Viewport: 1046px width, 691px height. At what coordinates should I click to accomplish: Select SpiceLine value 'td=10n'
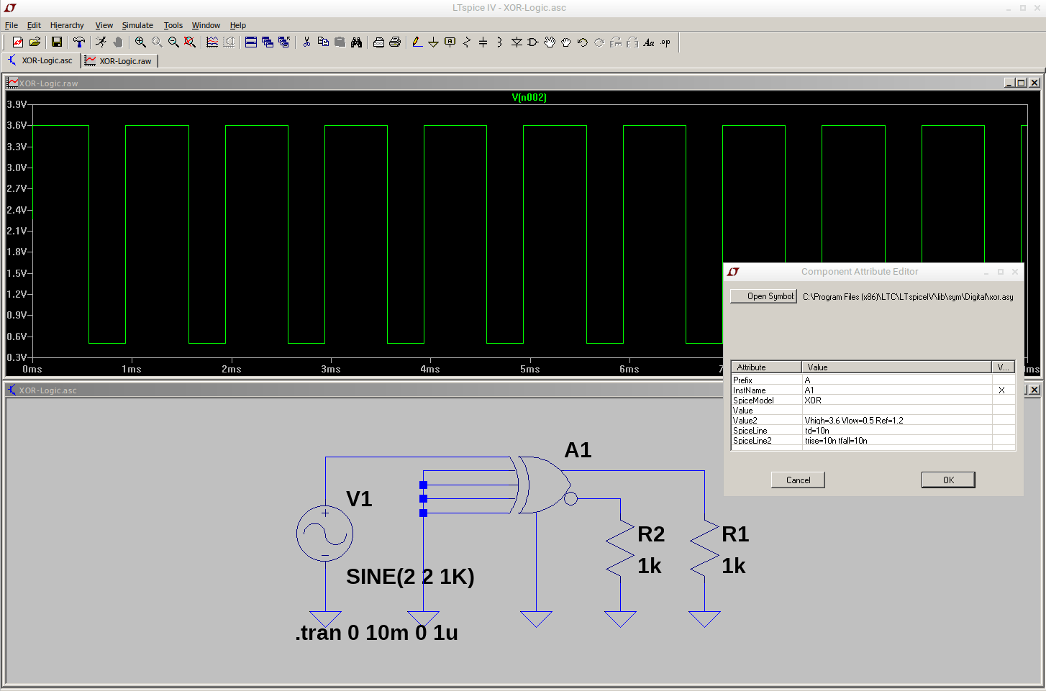pyautogui.click(x=896, y=431)
